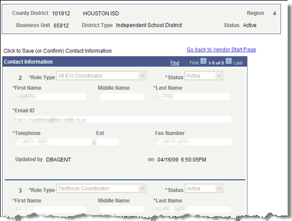Click Last in the Contact Information navigation
Screen dimensions: 292x221
(x=238, y=63)
